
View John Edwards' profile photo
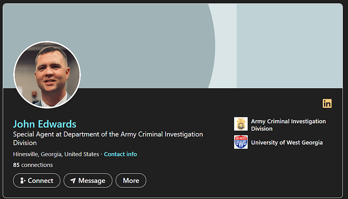pos(47,75)
